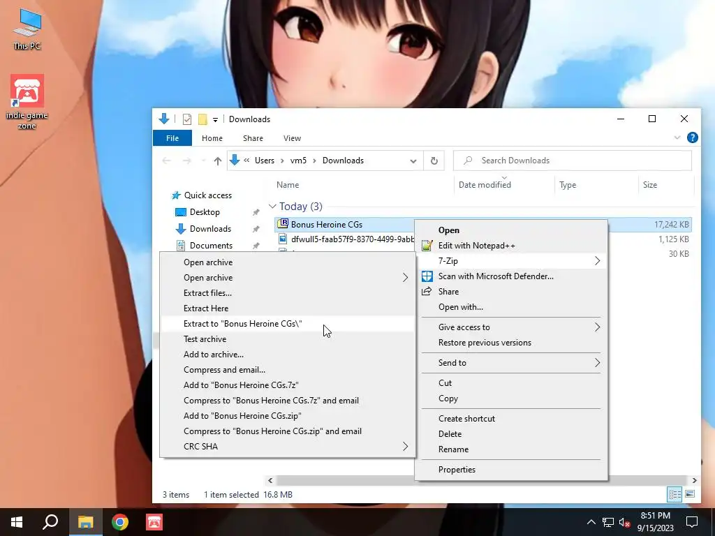Expand the Send to submenu

(512, 363)
